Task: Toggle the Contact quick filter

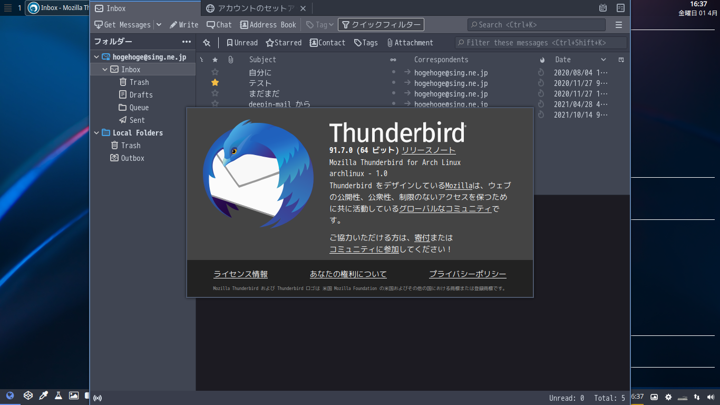Action: pos(327,43)
